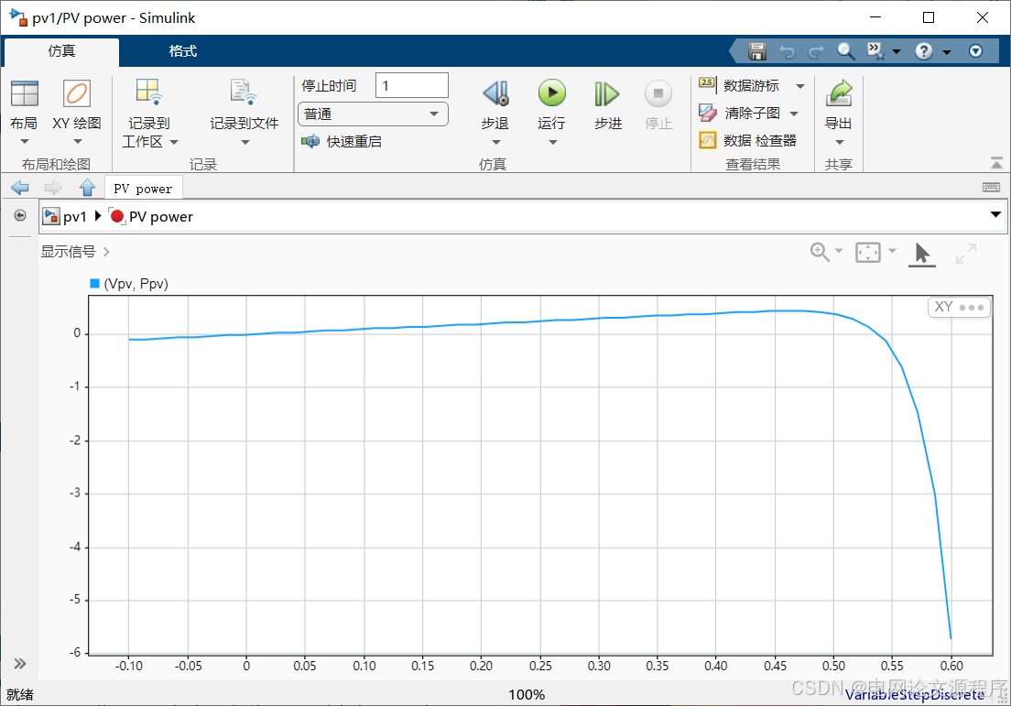1011x706 pixels.
Task: Step forward using 步进 icon
Action: point(607,94)
